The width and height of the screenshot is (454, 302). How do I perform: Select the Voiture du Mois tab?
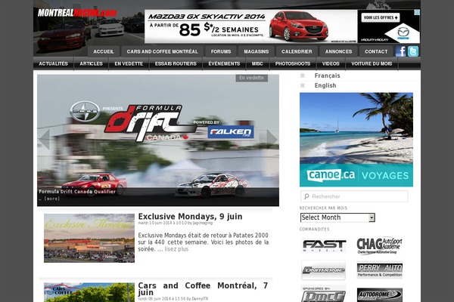point(372,63)
